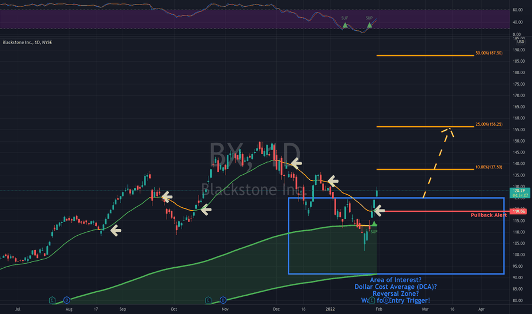Select the 50.00%(187.50) level label
The image size is (532, 314).
[x=489, y=53]
